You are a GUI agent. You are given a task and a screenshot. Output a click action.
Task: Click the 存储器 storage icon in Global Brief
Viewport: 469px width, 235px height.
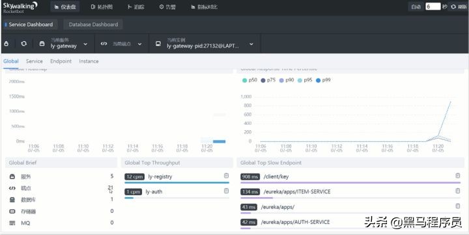12,212
